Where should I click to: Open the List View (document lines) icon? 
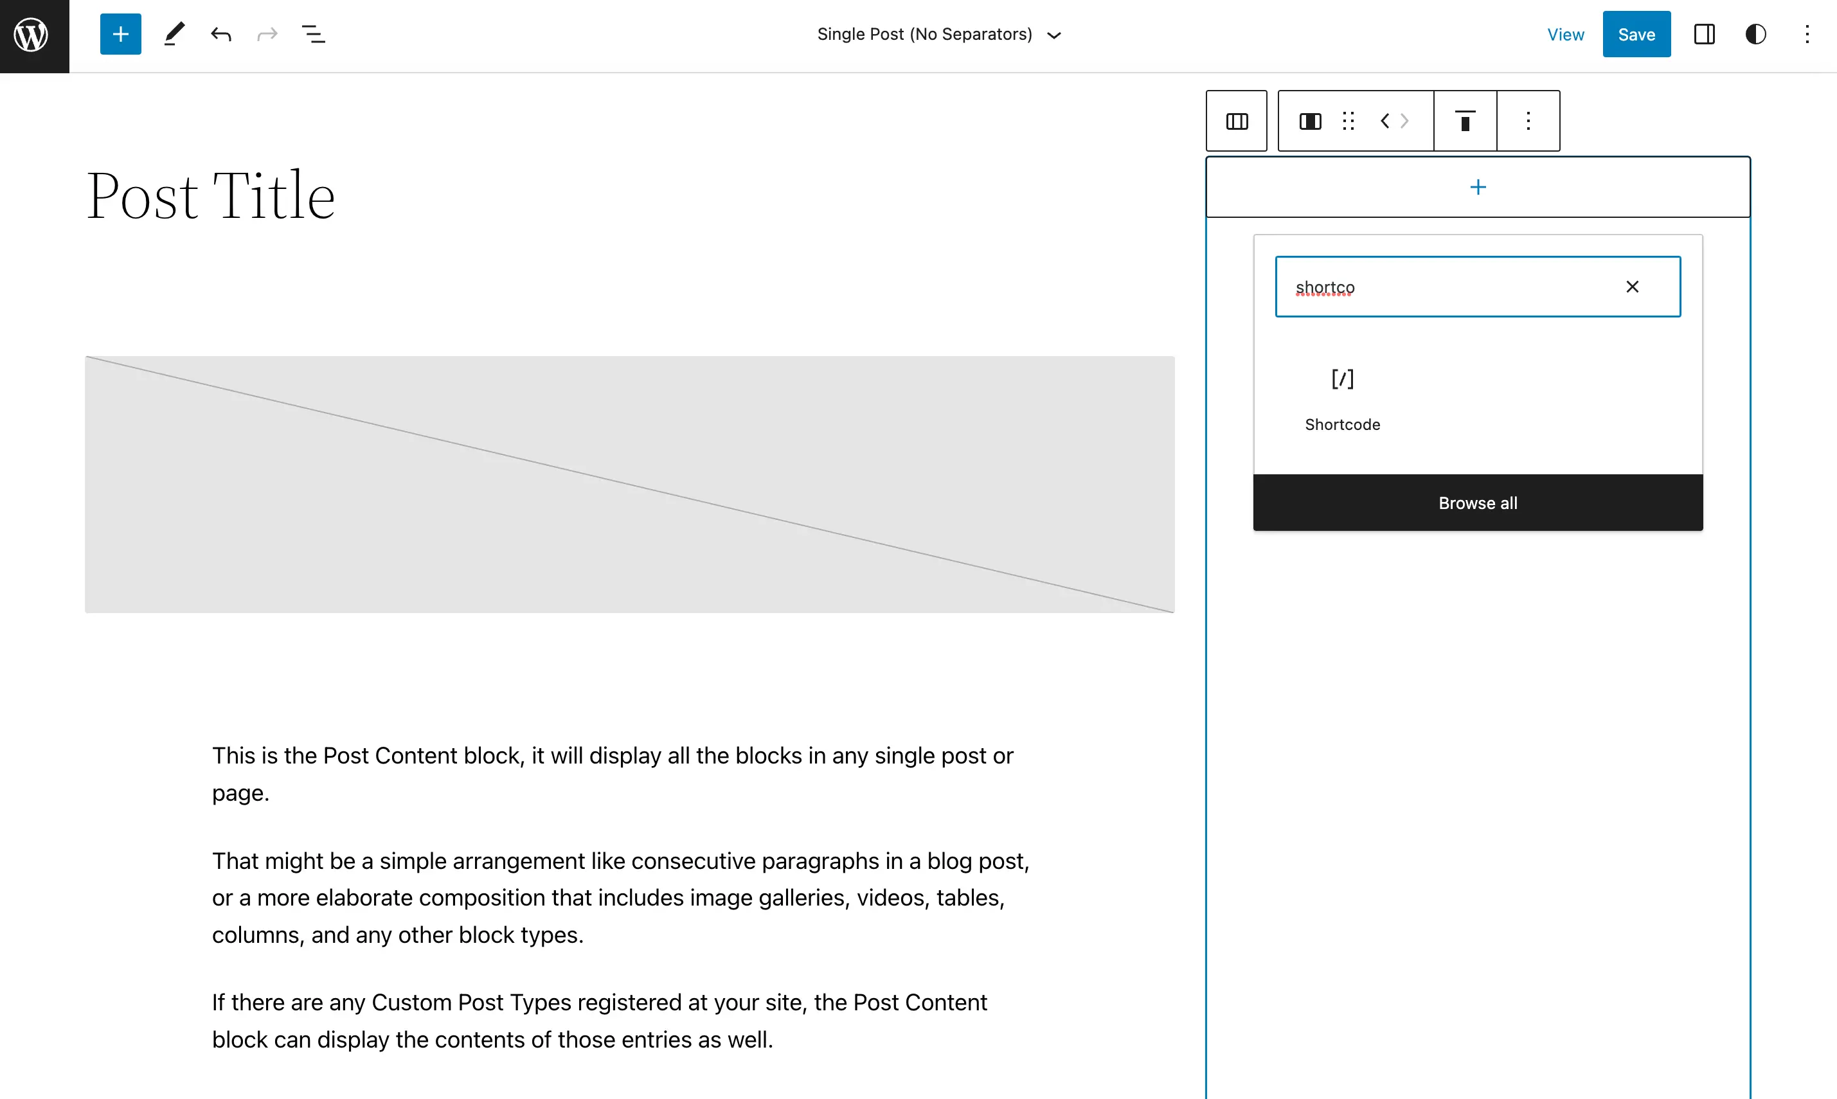pyautogui.click(x=314, y=34)
